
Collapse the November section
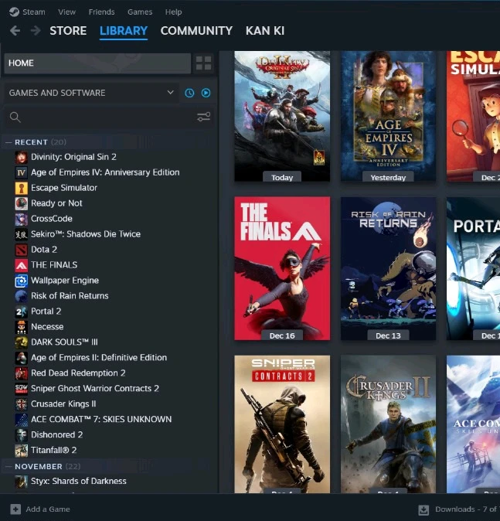[9, 467]
